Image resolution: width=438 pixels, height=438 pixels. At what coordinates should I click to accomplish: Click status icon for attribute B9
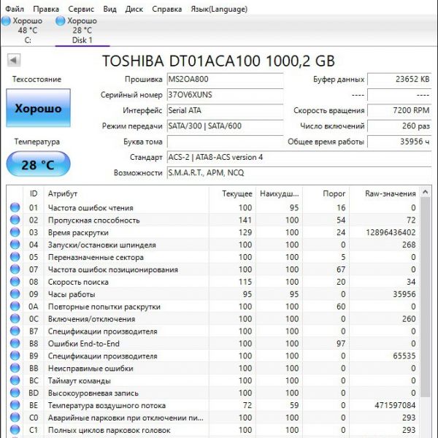click(15, 356)
